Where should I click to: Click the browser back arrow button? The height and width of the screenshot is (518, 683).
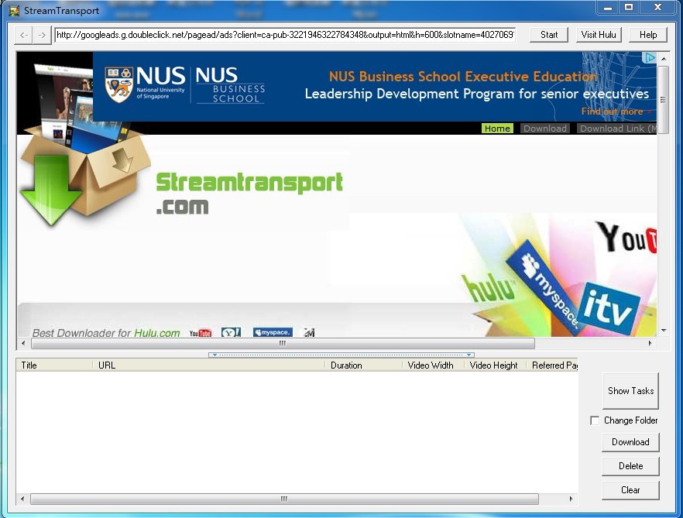pos(24,35)
